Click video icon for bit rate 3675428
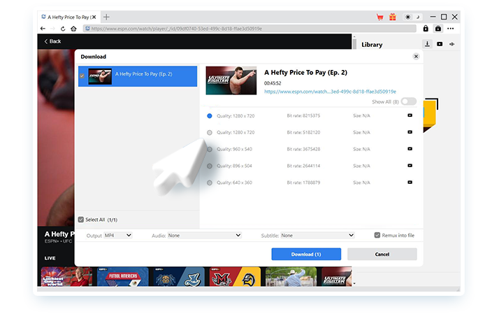Image resolution: width=478 pixels, height=314 pixels. point(410,149)
